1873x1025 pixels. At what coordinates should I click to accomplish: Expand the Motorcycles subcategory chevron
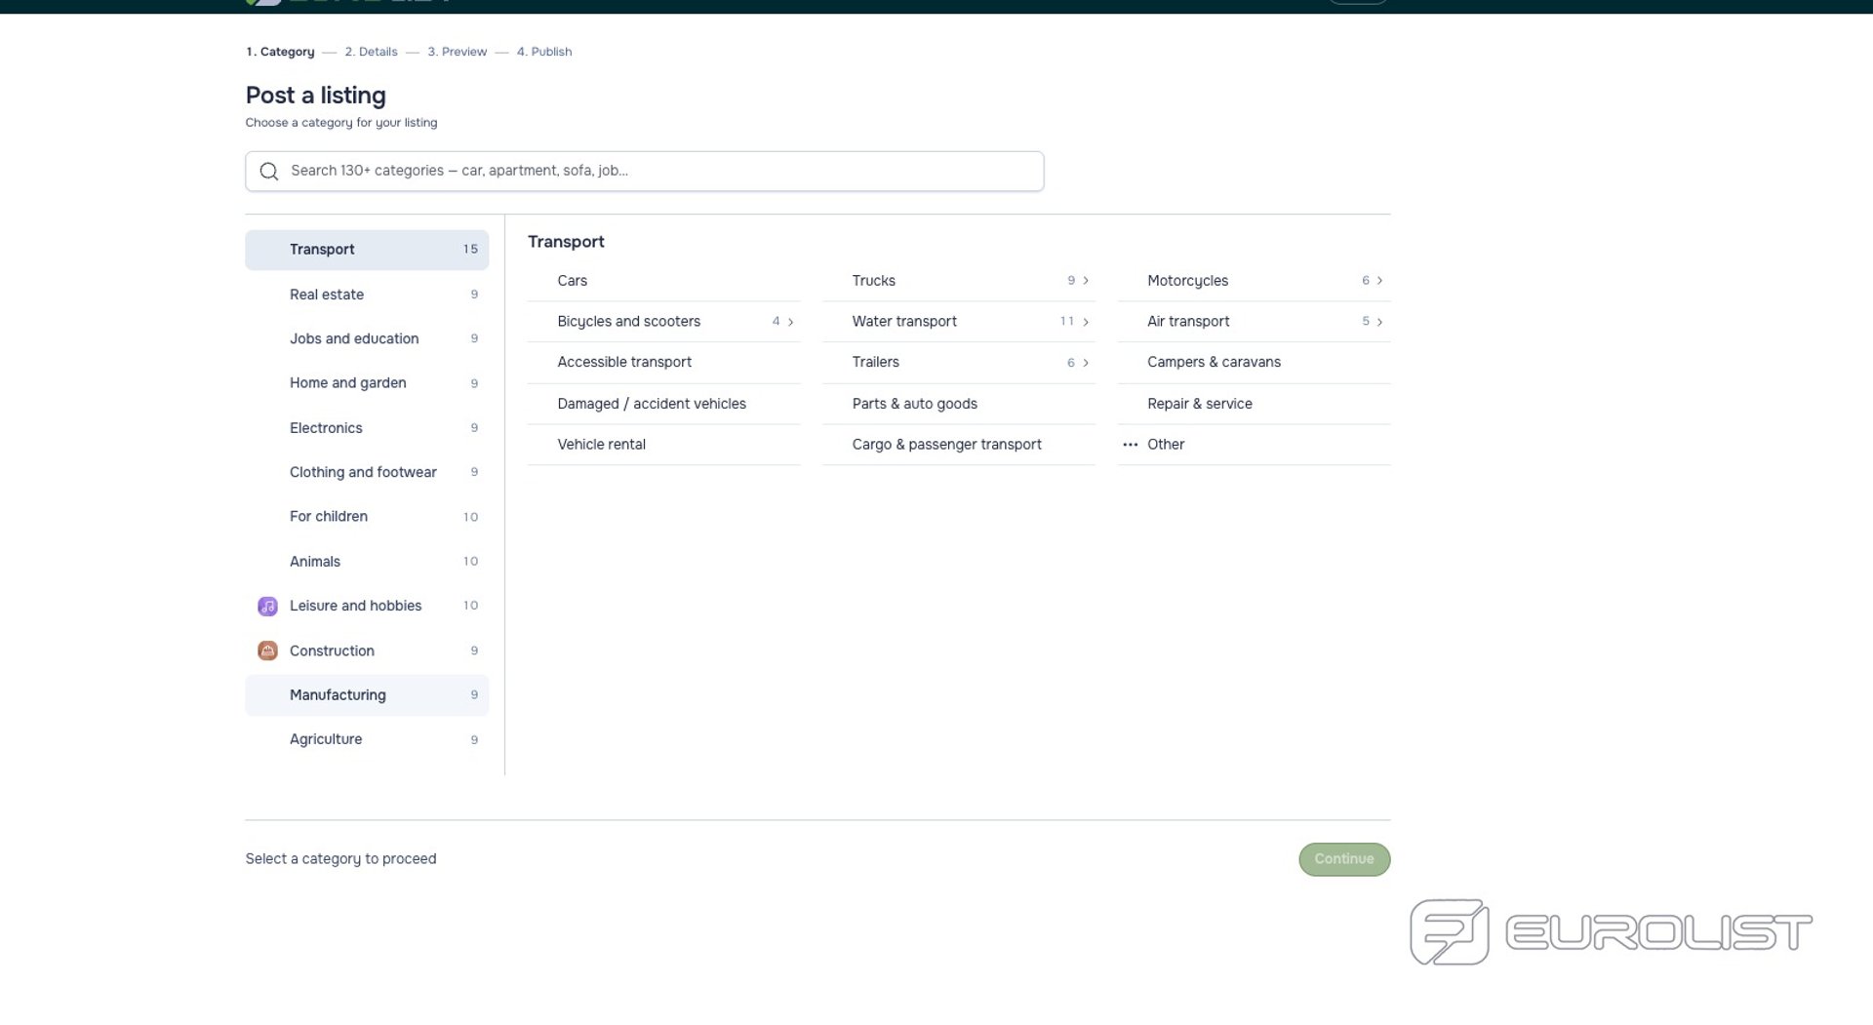(x=1379, y=281)
